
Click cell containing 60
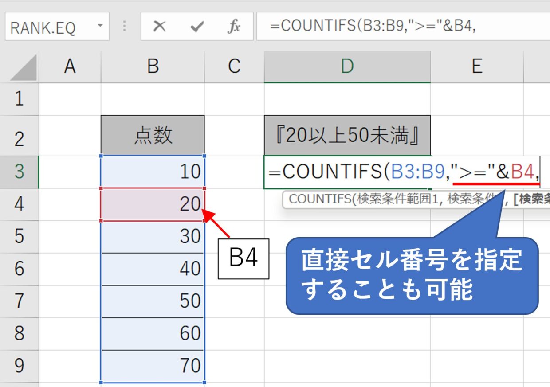tap(153, 333)
